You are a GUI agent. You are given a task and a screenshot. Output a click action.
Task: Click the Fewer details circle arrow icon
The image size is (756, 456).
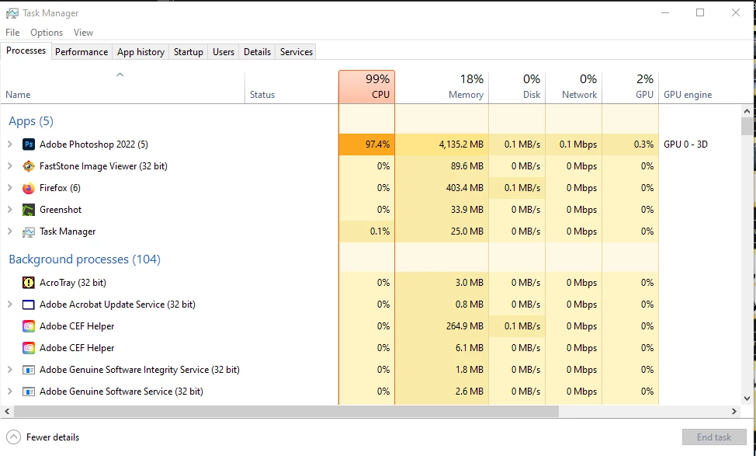click(x=13, y=437)
